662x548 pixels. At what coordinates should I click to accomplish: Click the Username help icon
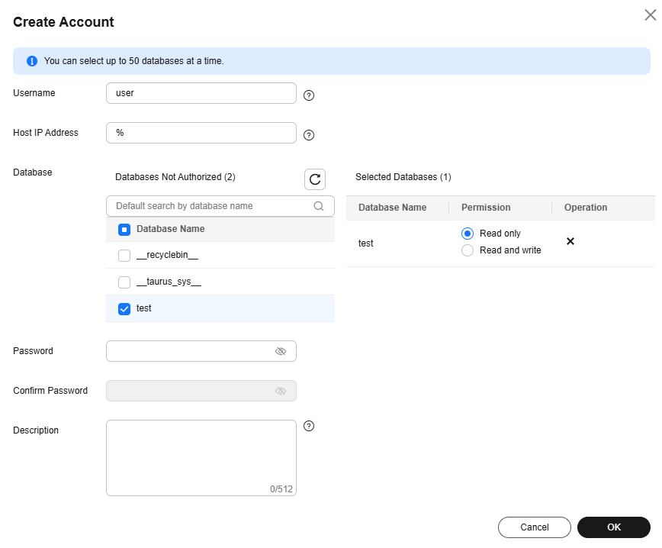[x=309, y=95]
